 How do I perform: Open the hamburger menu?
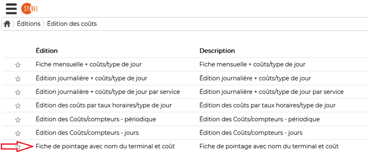[x=11, y=9]
